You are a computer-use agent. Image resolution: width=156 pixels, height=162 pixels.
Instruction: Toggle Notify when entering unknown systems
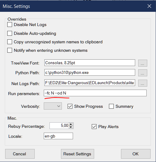10,50
